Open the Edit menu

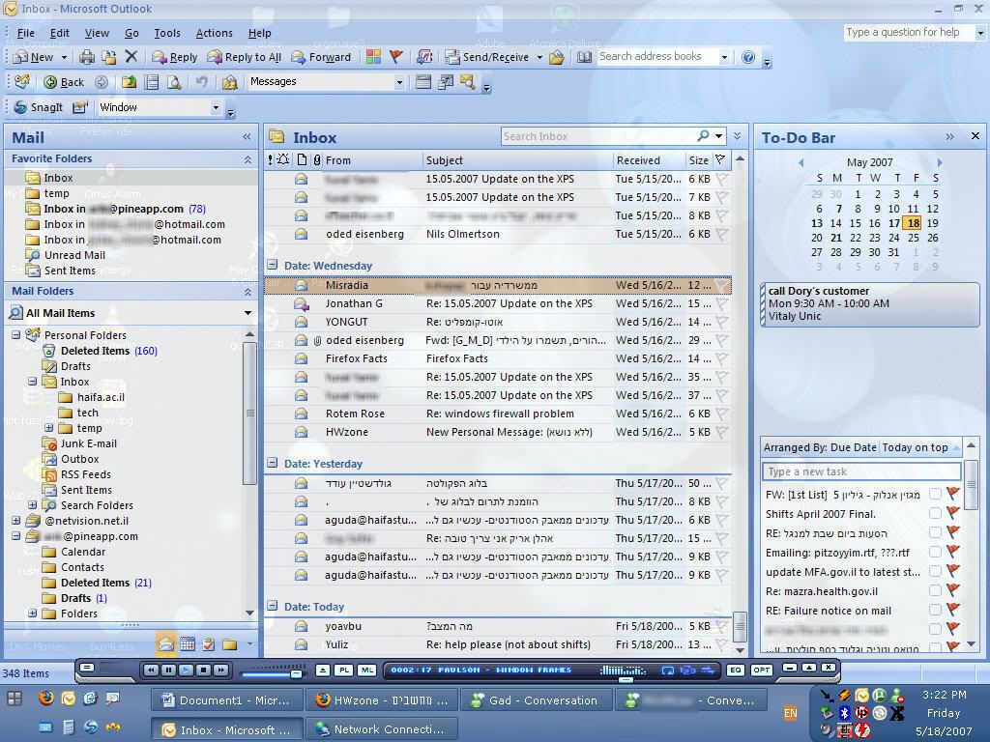pos(59,33)
